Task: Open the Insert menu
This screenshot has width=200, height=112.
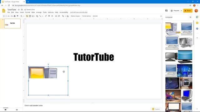Action: pyautogui.click(x=22, y=12)
